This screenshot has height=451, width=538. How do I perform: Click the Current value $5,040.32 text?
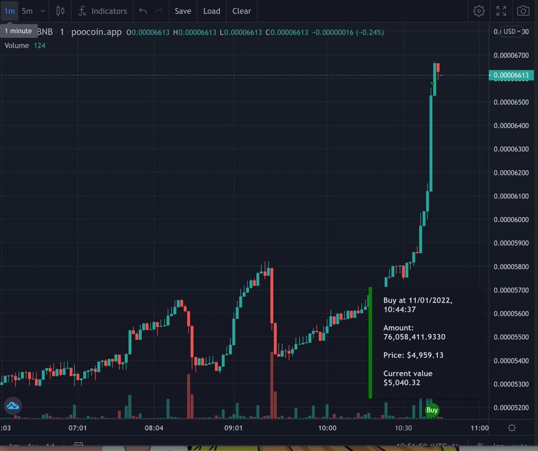pos(408,378)
